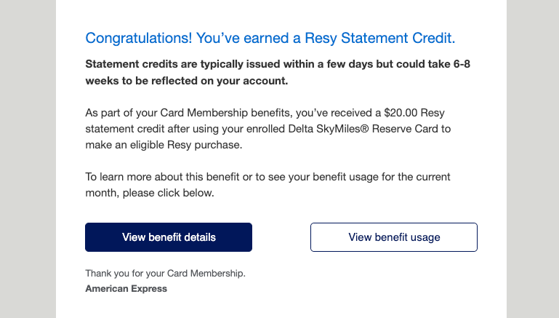Click the line 'month, please click below.'
Viewport: 559px width, 318px height.
(150, 193)
